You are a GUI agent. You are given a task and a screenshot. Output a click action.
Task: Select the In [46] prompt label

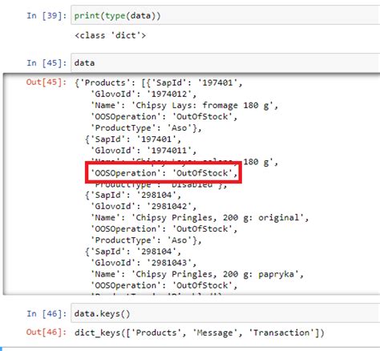click(46, 313)
